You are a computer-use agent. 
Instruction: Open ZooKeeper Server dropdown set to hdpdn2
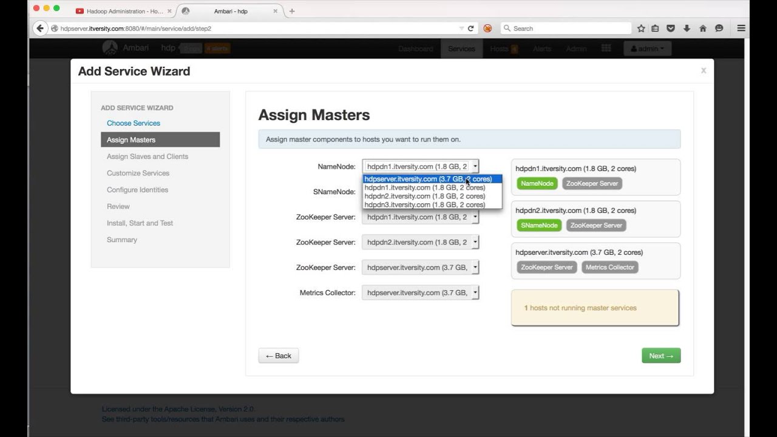click(x=420, y=242)
